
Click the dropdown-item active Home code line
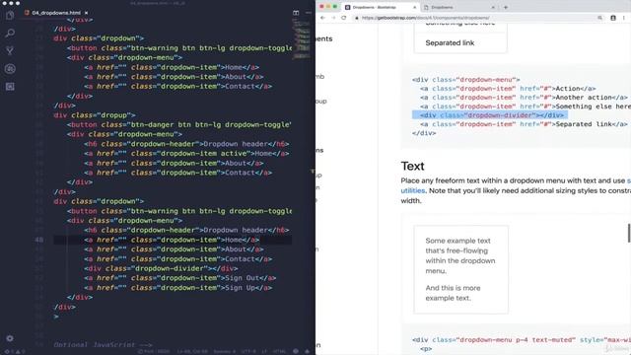(x=186, y=154)
